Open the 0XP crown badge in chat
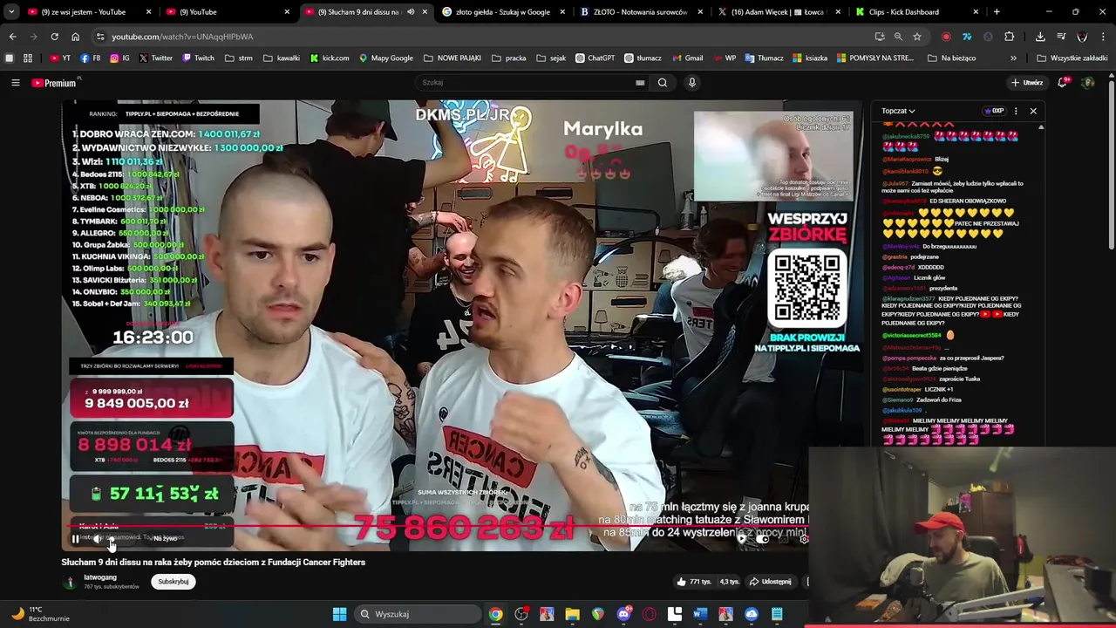 [x=994, y=111]
